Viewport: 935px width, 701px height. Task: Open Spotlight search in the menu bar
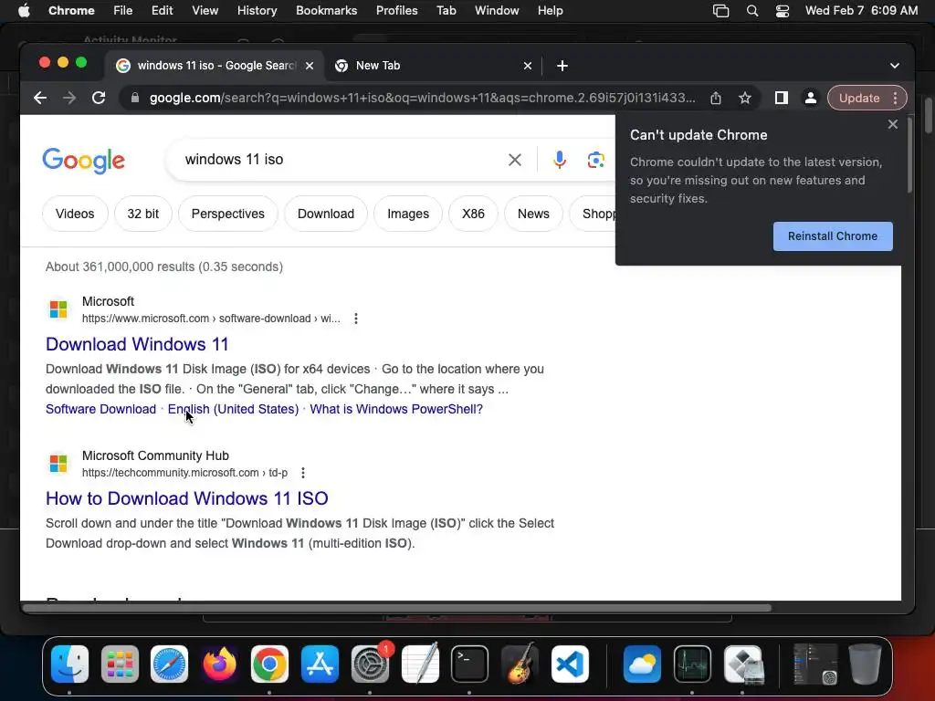click(x=752, y=11)
